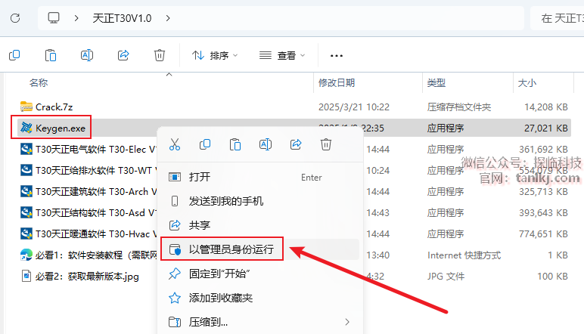Click the T30-WT installer icon
The height and width of the screenshot is (334, 584).
[26, 170]
